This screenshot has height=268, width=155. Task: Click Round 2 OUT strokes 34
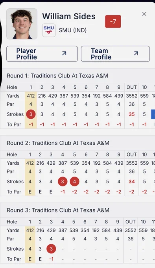coord(132,182)
